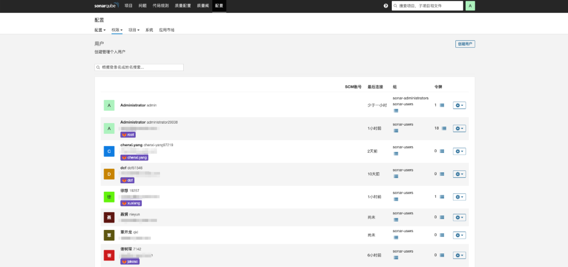Open the 系统 tab
This screenshot has height=267, width=568.
point(149,30)
